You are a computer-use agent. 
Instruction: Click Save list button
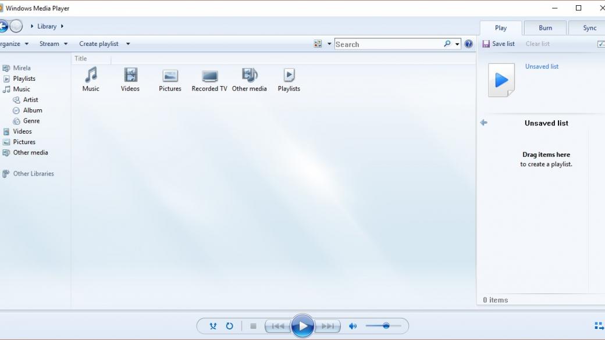499,44
